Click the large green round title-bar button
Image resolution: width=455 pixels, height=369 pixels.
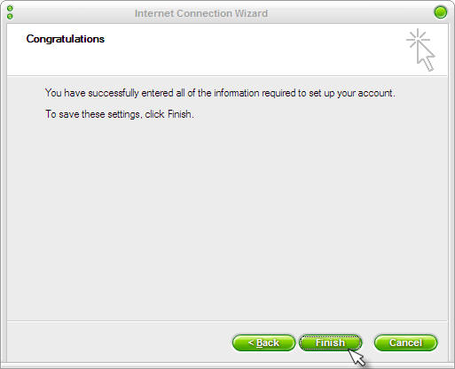441,12
